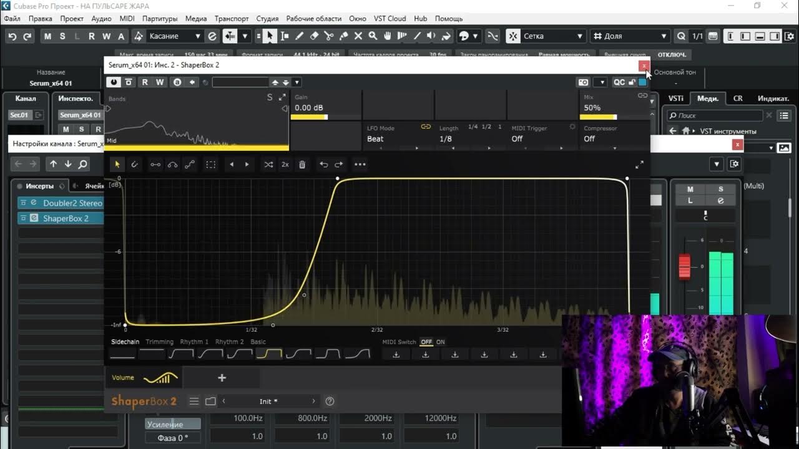
Task: Open the Правка menu
Action: click(40, 19)
